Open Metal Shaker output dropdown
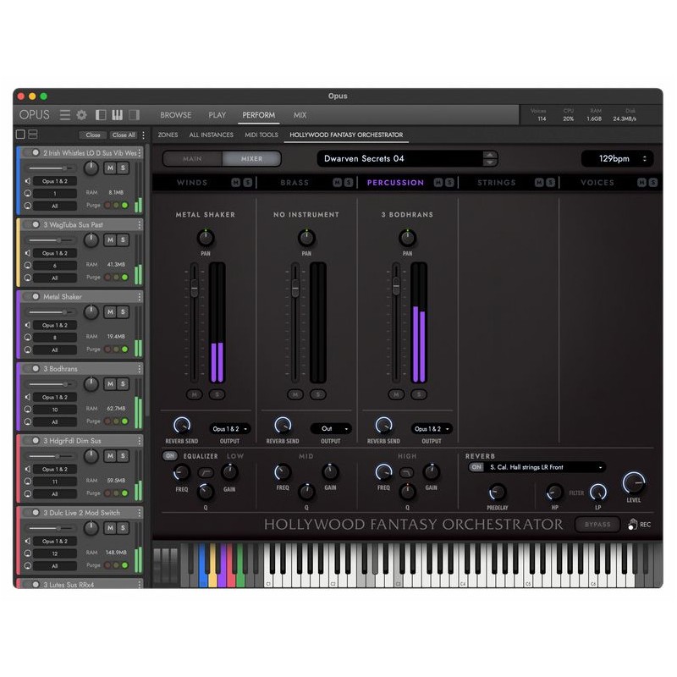The height and width of the screenshot is (677, 677). 230,429
